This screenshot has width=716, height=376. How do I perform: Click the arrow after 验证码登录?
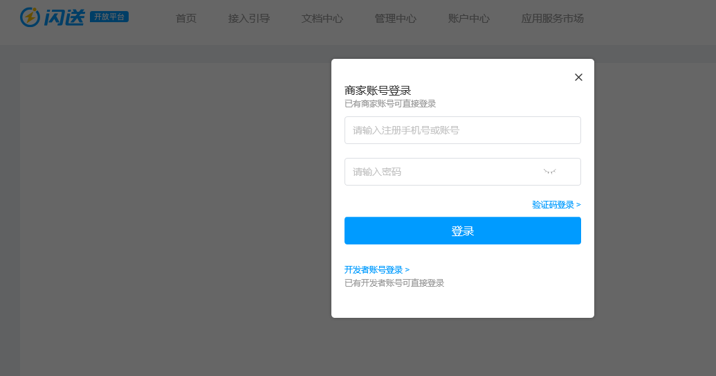[578, 205]
